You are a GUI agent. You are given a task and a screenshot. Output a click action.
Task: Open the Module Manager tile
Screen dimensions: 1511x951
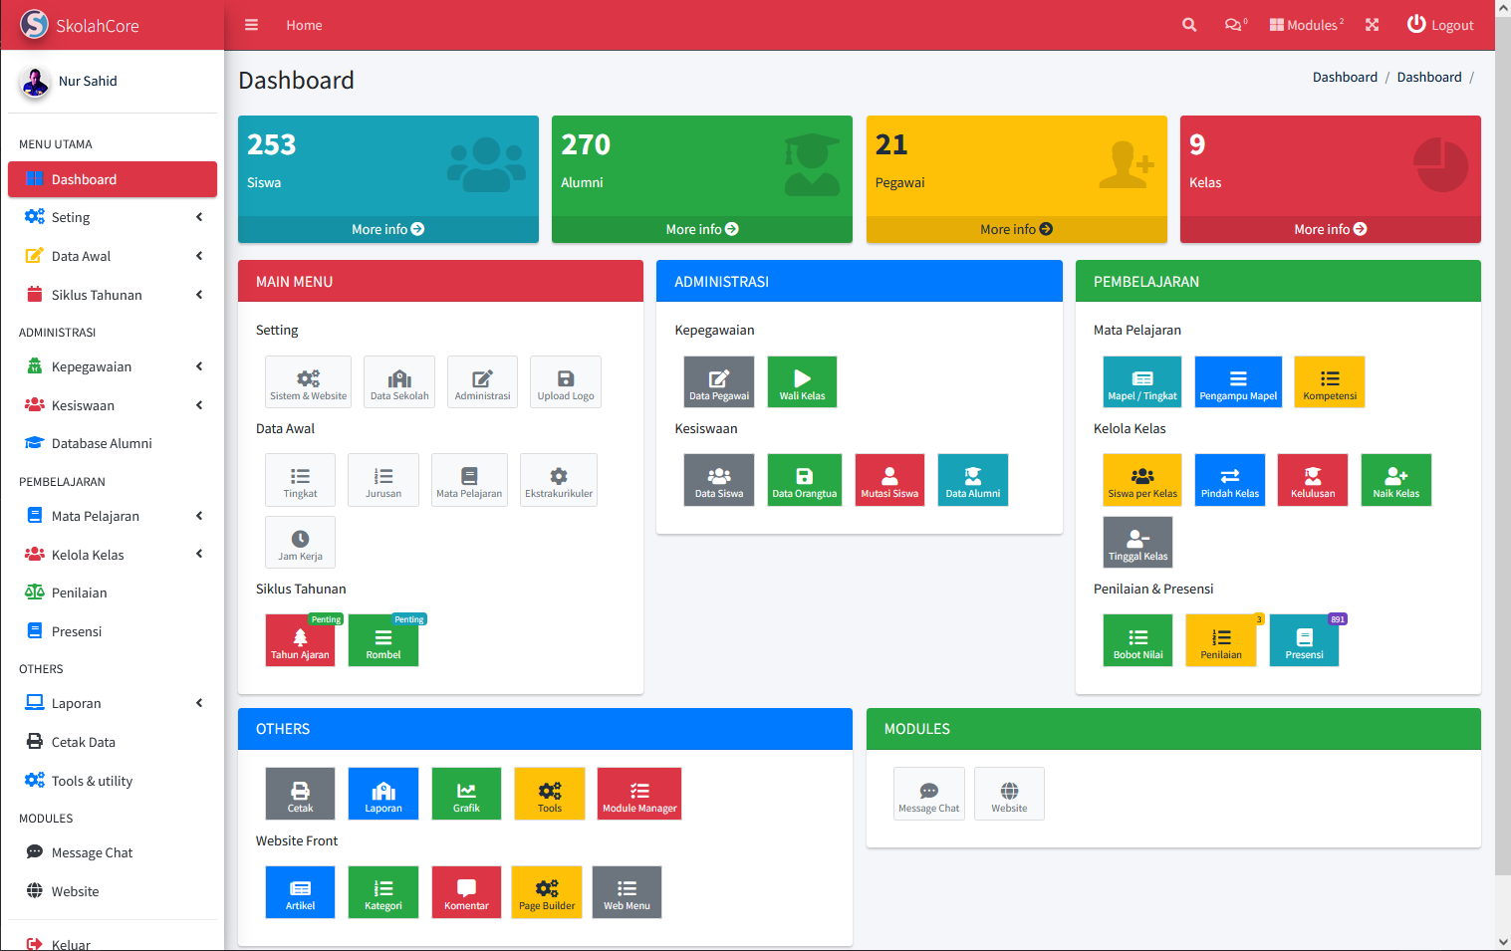[639, 794]
